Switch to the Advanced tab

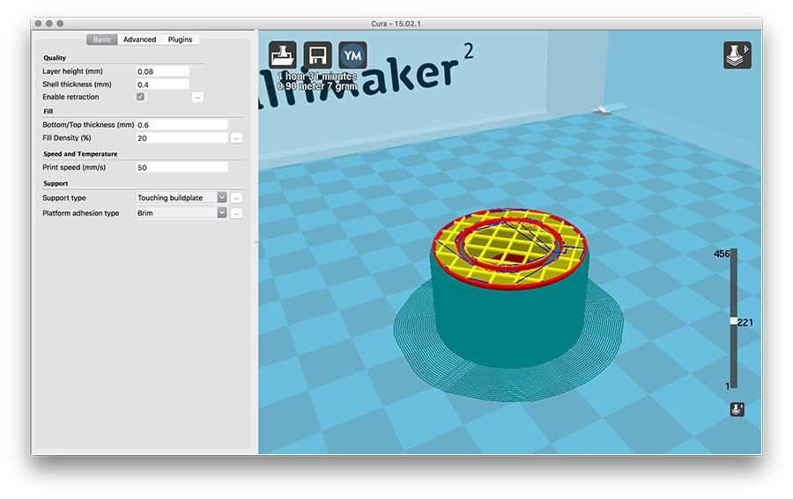pyautogui.click(x=139, y=40)
